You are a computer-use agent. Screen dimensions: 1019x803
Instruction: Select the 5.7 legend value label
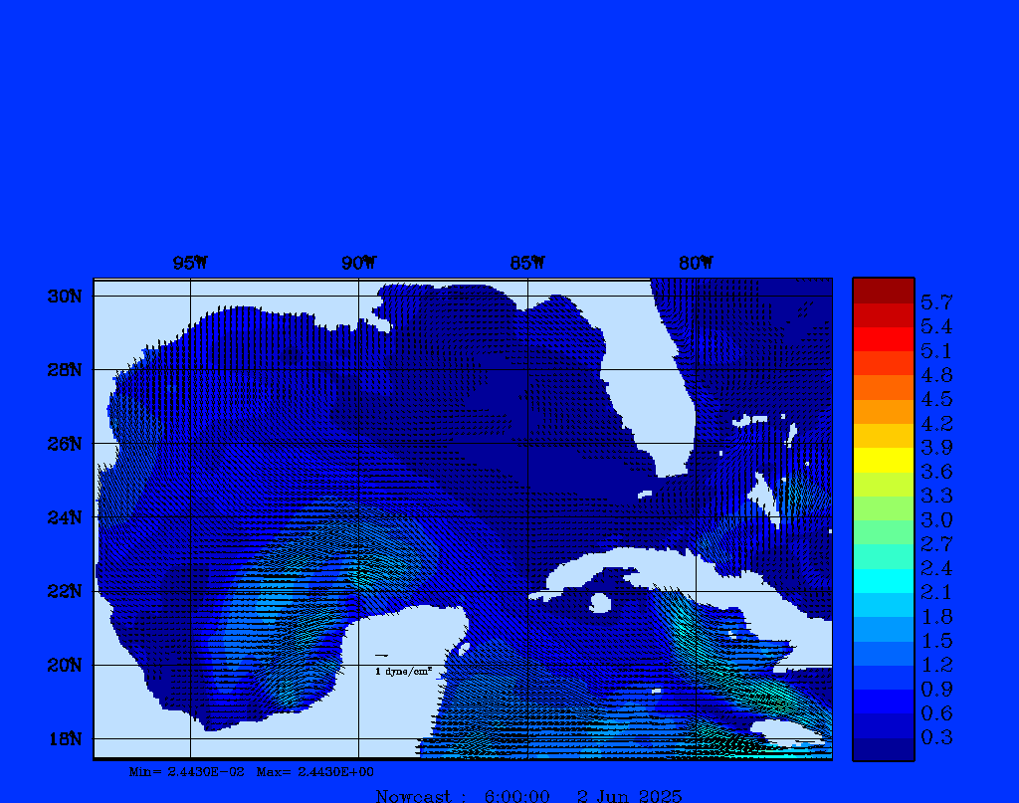coord(936,301)
